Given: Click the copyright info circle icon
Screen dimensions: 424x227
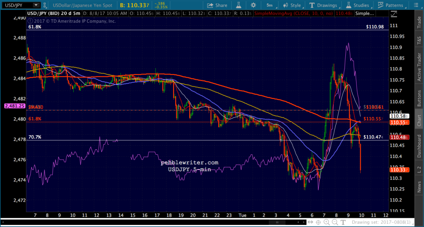Looking at the screenshot, I should (30, 21).
